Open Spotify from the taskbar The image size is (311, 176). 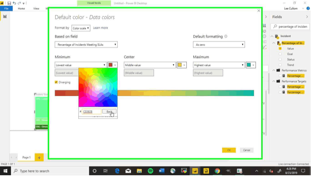(151, 171)
